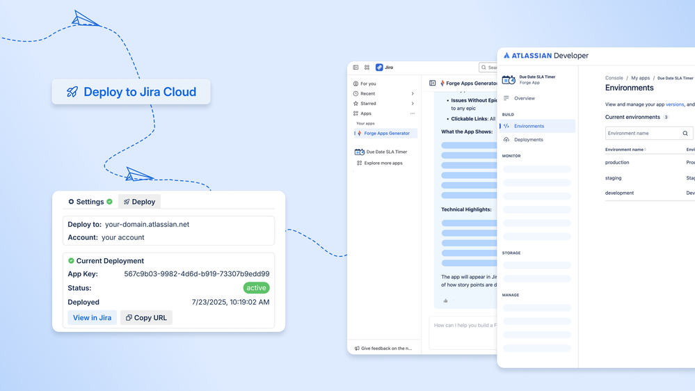695x391 pixels.
Task: Click the Explore more apps grid icon
Action: [360, 163]
